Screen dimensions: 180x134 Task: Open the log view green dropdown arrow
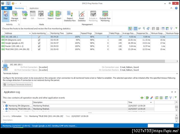(175, 97)
